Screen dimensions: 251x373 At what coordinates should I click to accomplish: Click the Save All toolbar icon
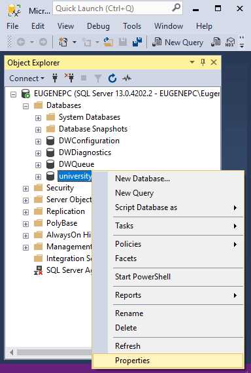pos(137,42)
